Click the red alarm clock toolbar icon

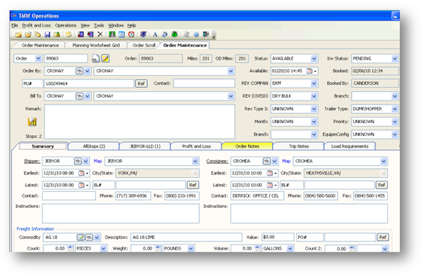click(131, 34)
